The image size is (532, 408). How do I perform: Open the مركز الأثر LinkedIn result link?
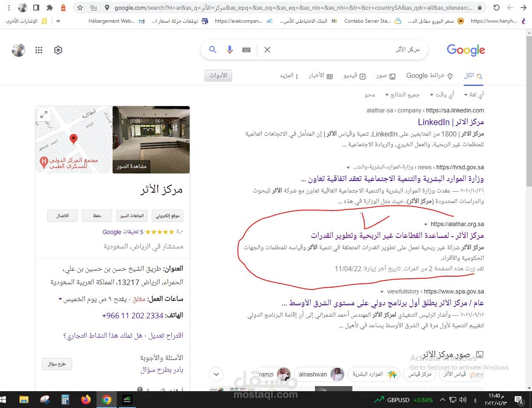[x=451, y=122]
